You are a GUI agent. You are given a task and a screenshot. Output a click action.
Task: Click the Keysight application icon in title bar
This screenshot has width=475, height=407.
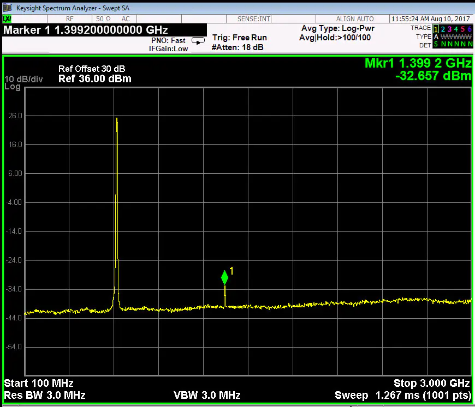[8, 8]
